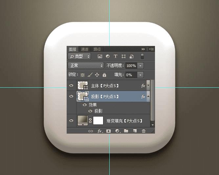Viewport: 219px width, 175px height.
Task: Toggle visibility of 投影 effect
Action: [x=90, y=111]
